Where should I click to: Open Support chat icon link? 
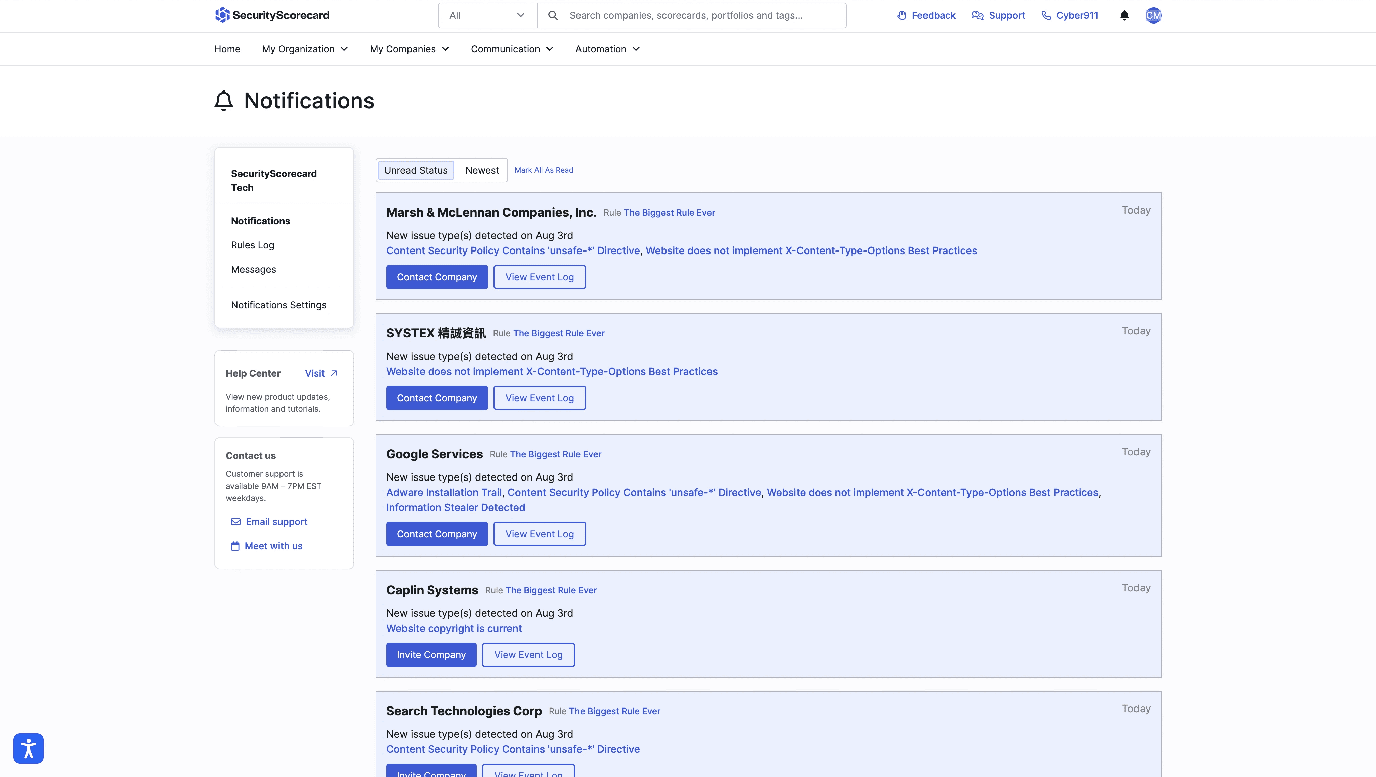[x=977, y=15]
